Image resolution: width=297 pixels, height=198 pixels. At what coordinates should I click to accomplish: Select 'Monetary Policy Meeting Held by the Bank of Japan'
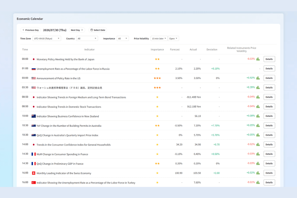65,59
